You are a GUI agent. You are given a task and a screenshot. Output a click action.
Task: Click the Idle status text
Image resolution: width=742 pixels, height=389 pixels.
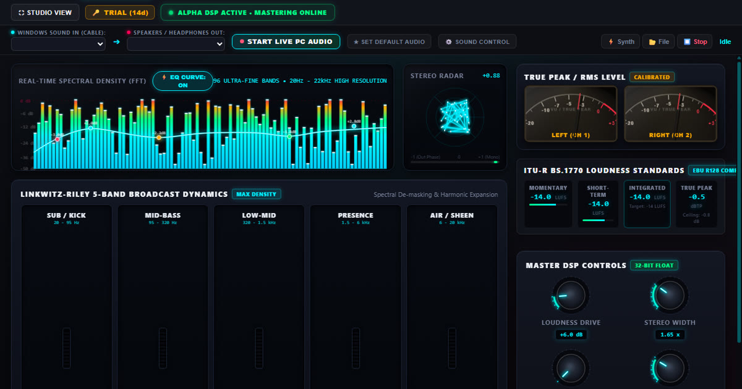point(725,42)
